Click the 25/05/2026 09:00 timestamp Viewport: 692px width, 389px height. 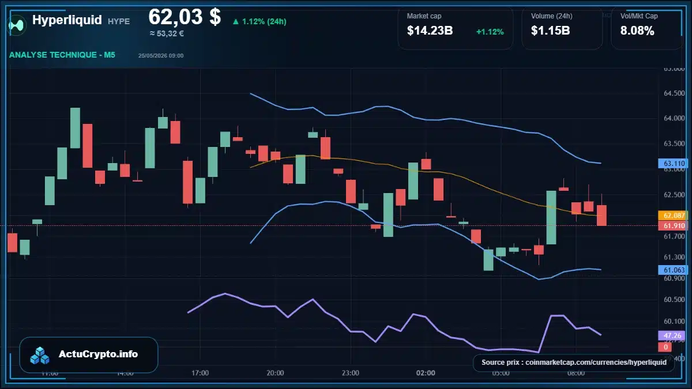point(161,56)
